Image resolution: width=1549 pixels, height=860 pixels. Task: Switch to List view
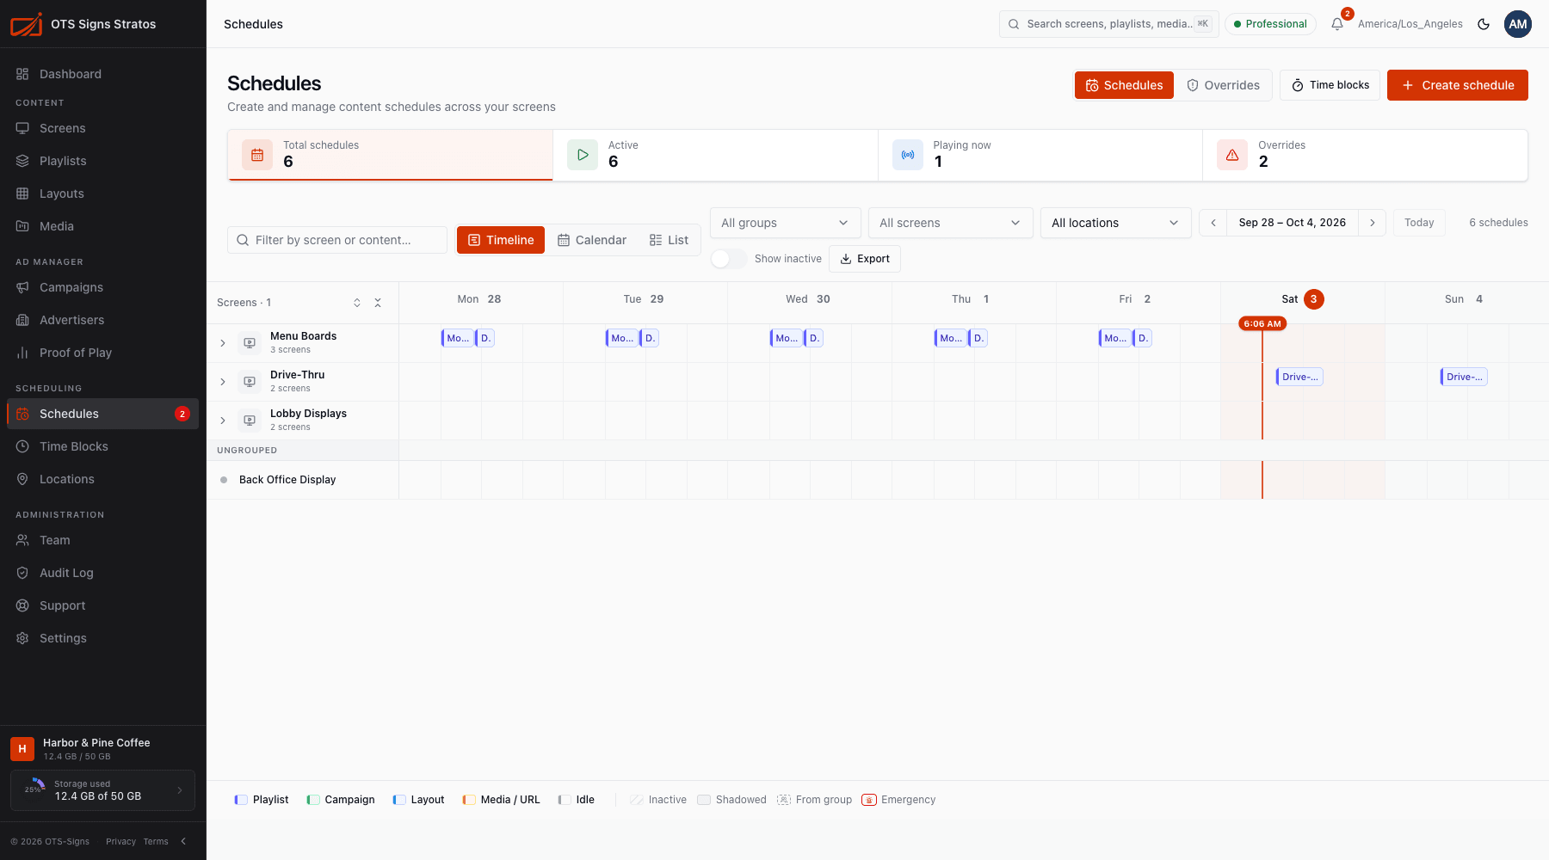tap(669, 240)
